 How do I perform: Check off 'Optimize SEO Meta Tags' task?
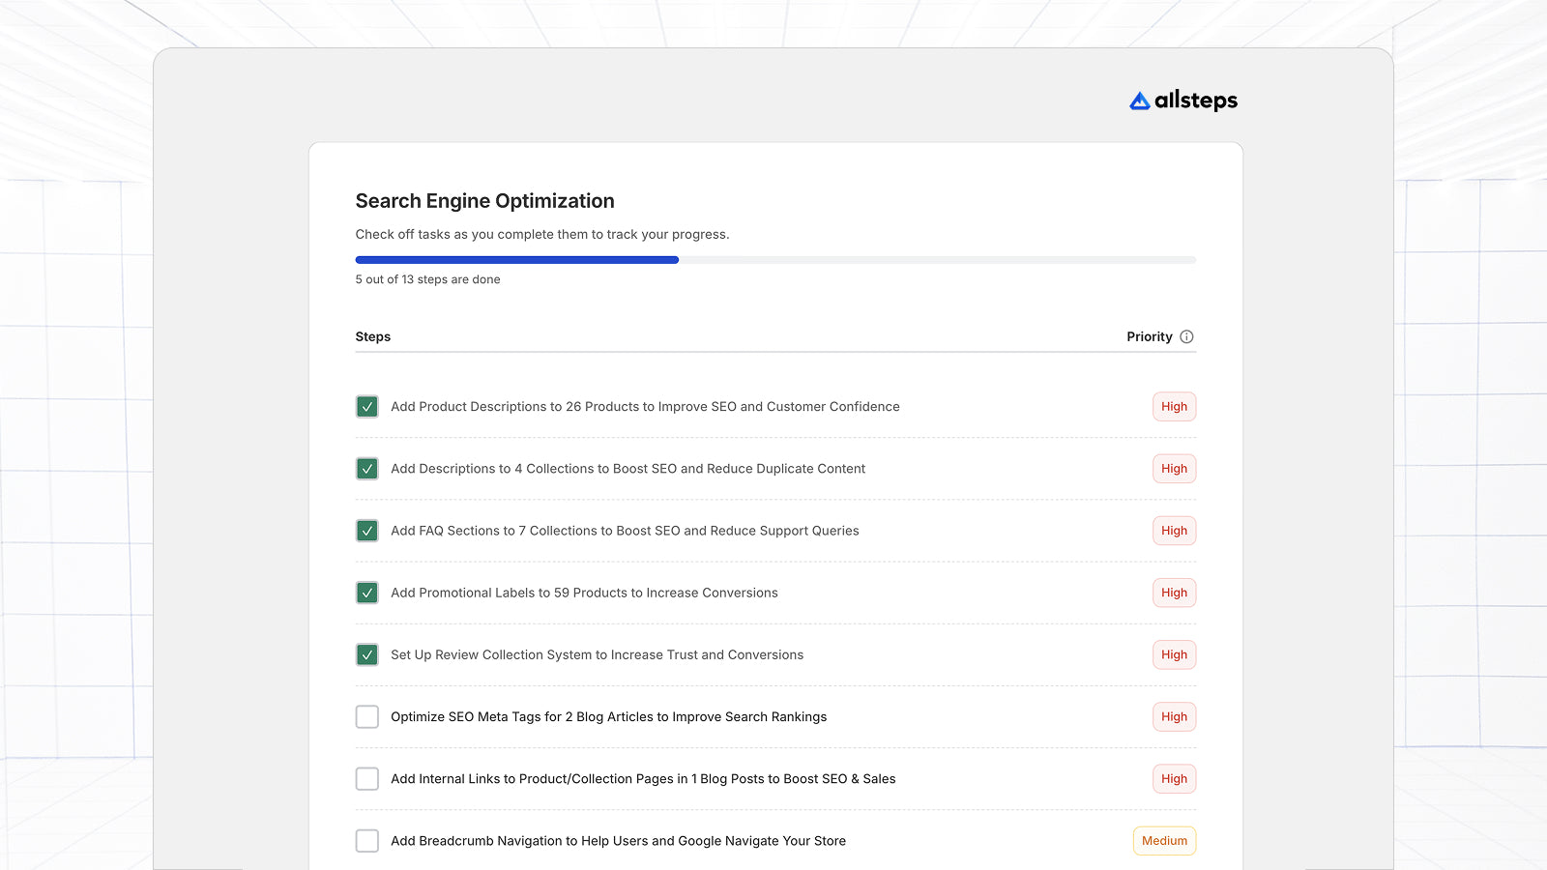coord(366,716)
